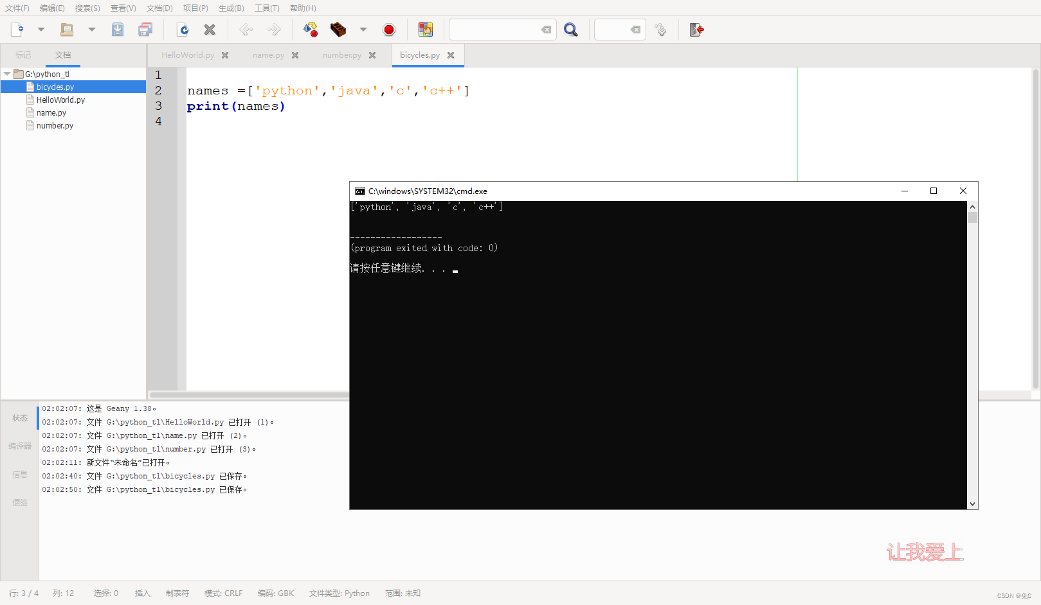Select HelloWorld.py in the sidebar tree
Viewport: 1041px width, 605px height.
[60, 100]
